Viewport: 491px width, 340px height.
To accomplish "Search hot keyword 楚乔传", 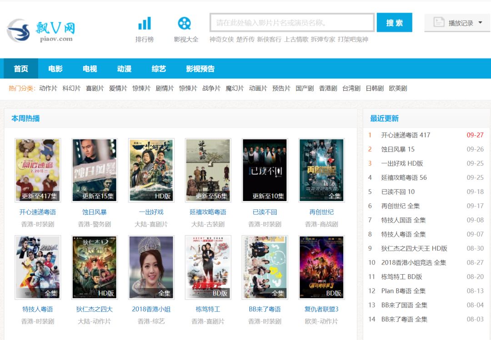I will [x=245, y=39].
